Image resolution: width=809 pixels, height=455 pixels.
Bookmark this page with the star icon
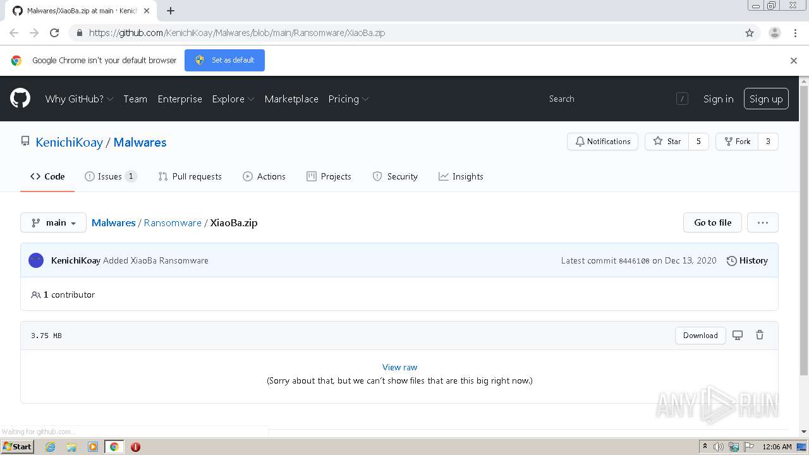(750, 33)
